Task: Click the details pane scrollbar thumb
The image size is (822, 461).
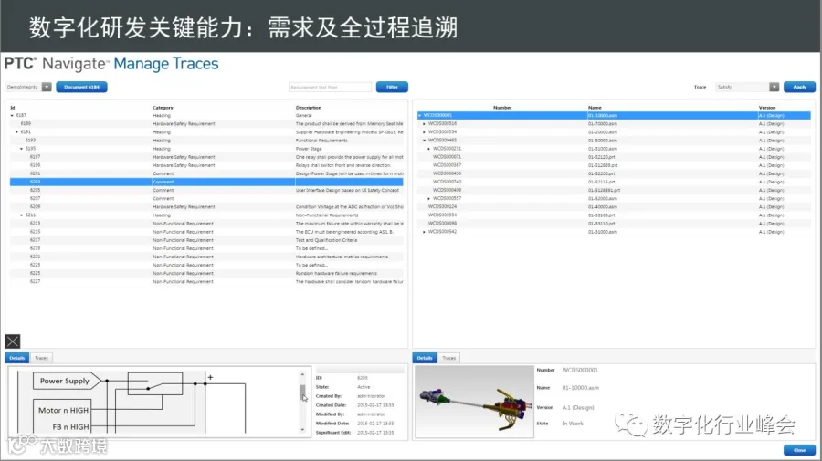Action: (x=302, y=393)
